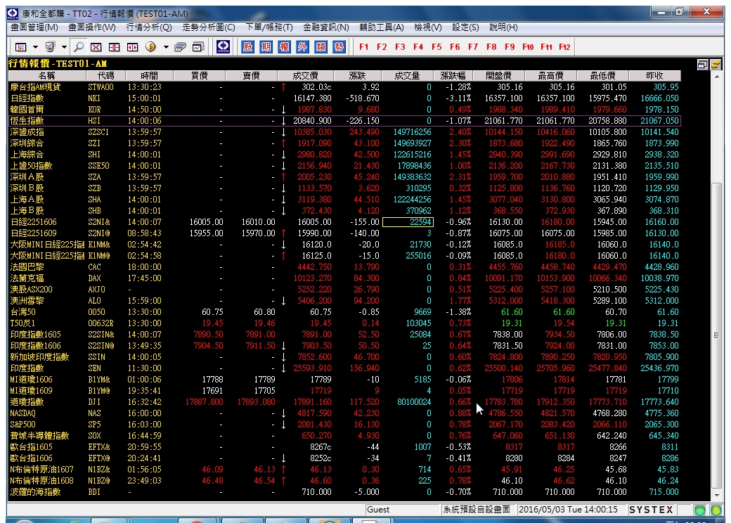Open dropdown arrow beside the dollar coin icon
Image resolution: width=731 pixels, height=523 pixels.
tap(165, 47)
